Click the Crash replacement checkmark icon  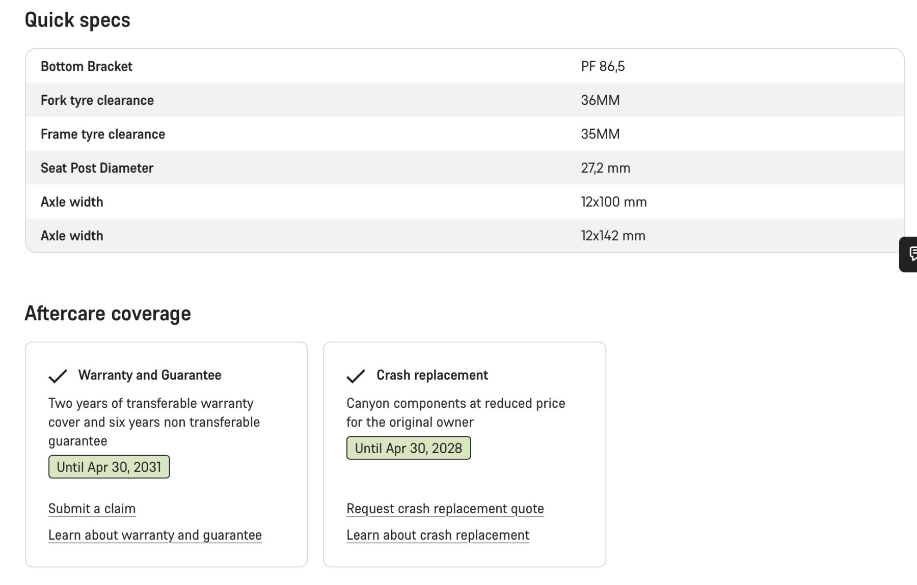tap(356, 376)
